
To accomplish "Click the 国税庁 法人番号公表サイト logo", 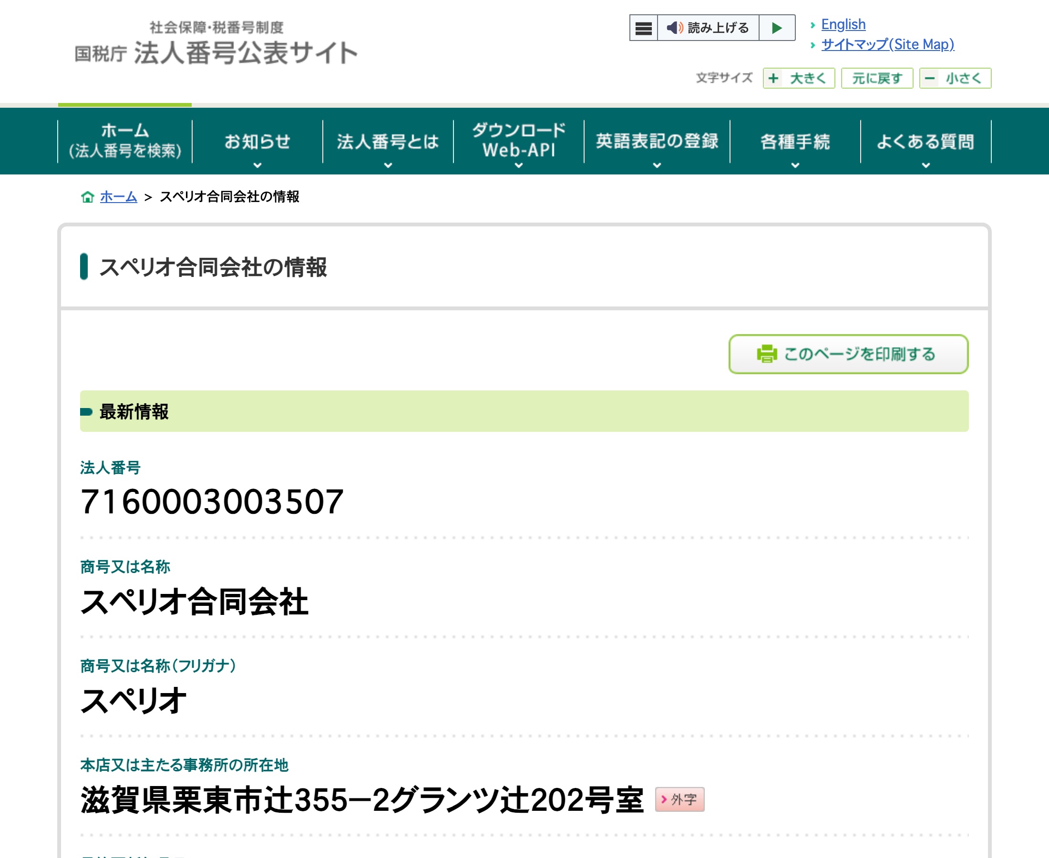I will [x=216, y=43].
